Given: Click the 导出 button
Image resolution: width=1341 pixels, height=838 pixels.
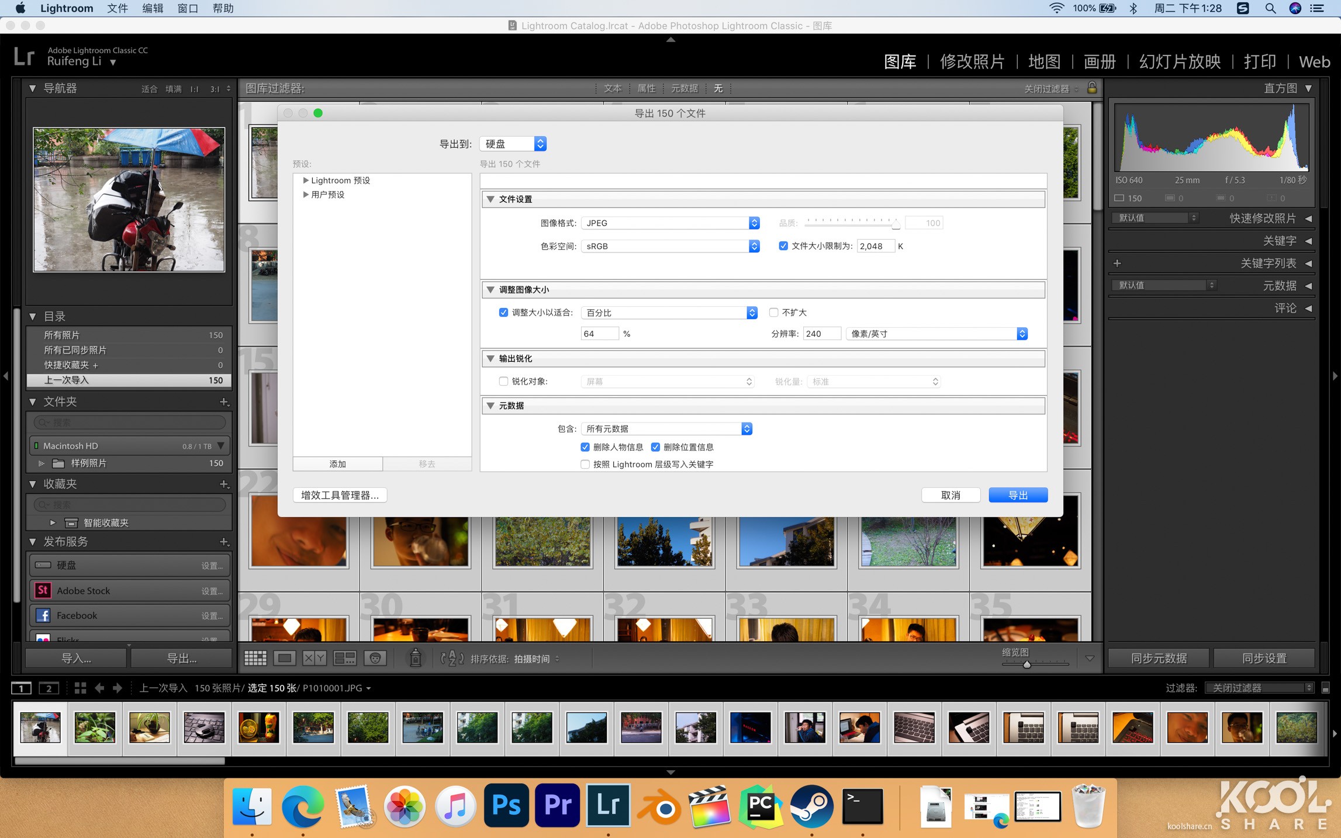Looking at the screenshot, I should coord(1018,494).
